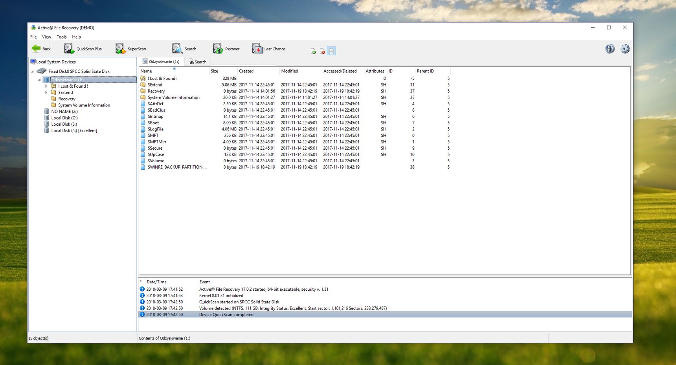This screenshot has height=365, width=676.
Task: Open the View menu
Action: (46, 37)
